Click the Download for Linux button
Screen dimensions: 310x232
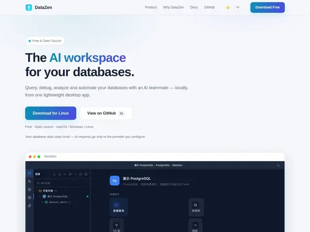tap(50, 113)
